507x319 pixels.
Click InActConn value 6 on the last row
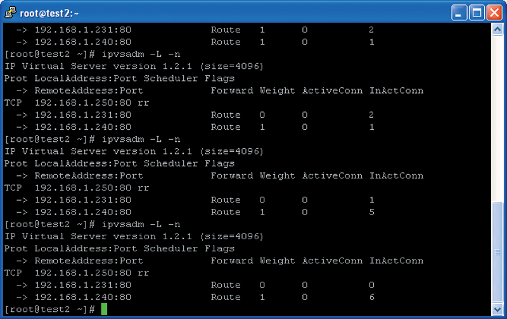(x=372, y=297)
